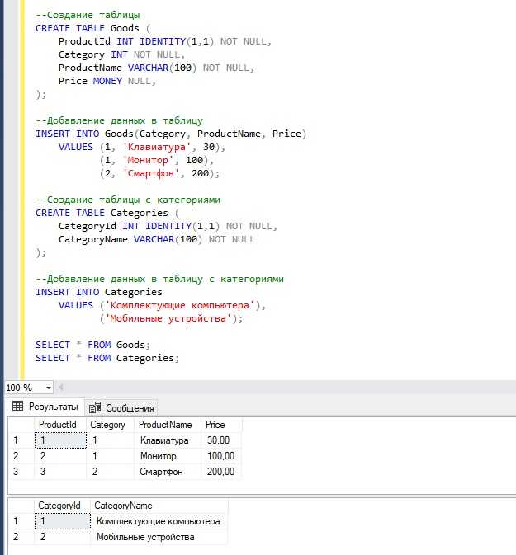
Task: Select the Клавиатура cell in results
Action: [164, 440]
